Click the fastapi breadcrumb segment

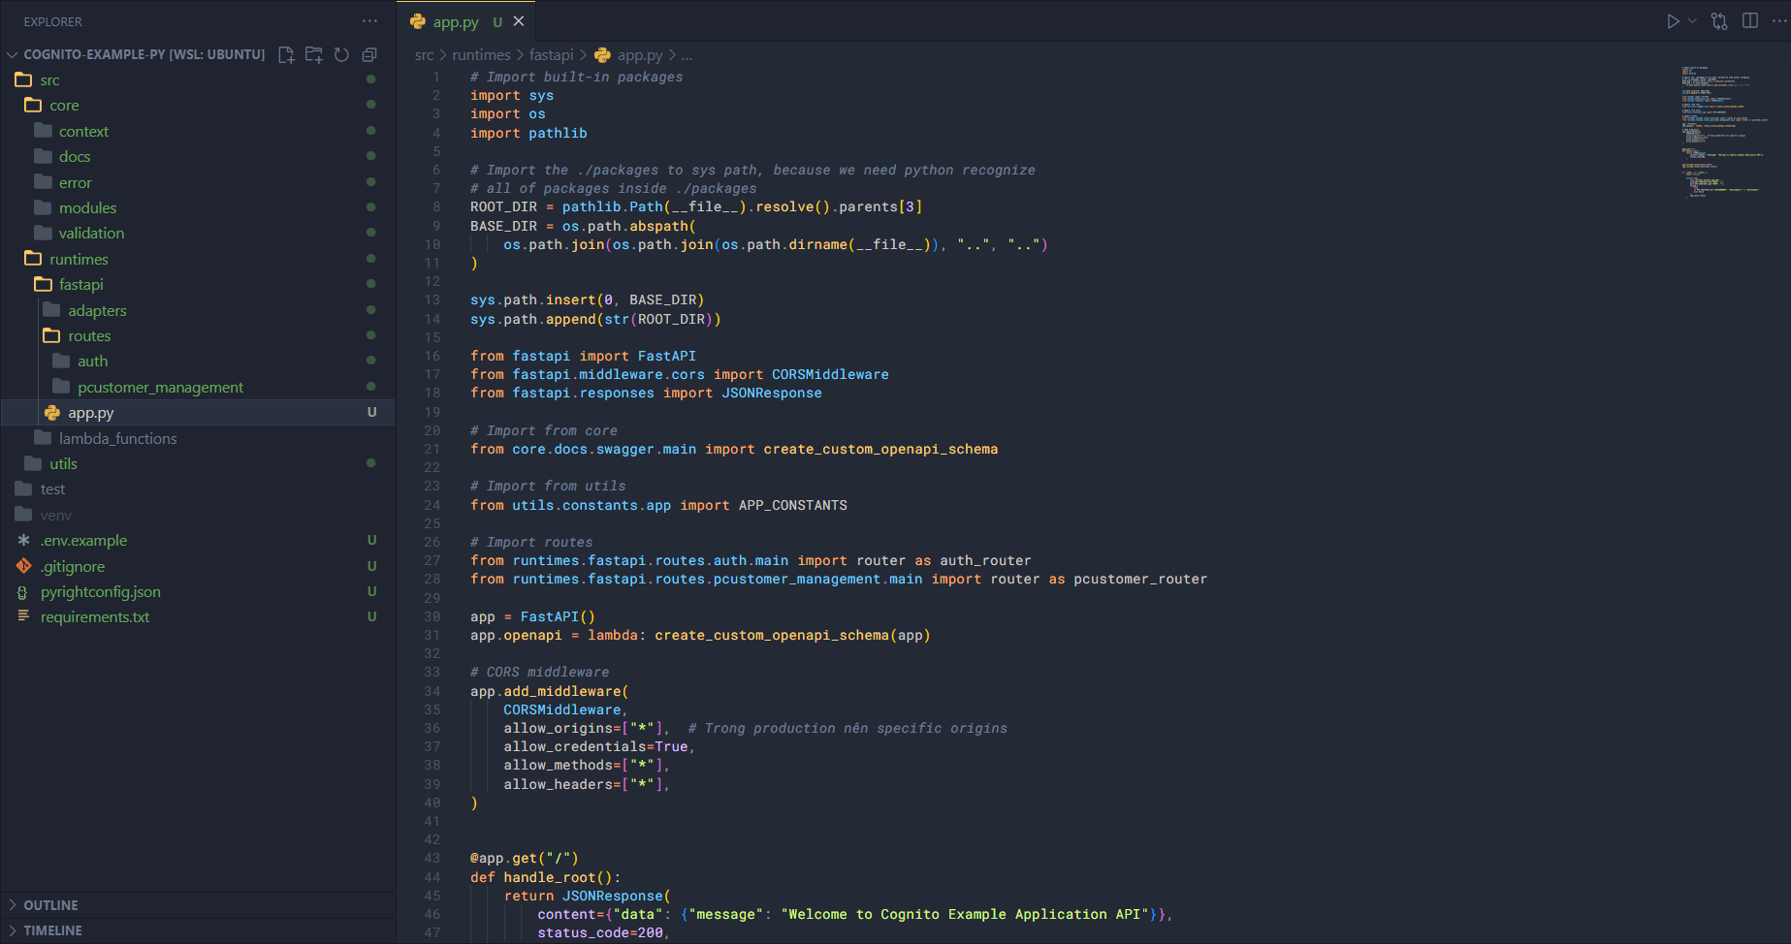tap(551, 55)
